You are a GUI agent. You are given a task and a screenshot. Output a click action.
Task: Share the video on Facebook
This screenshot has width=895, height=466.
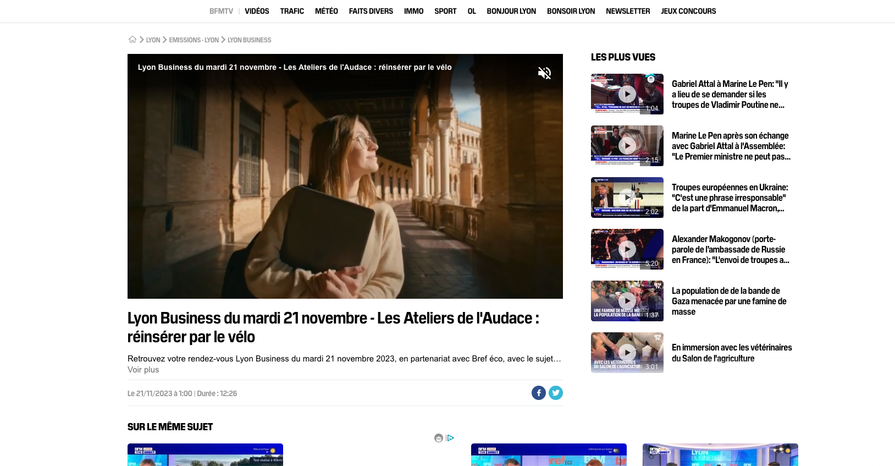coord(538,393)
